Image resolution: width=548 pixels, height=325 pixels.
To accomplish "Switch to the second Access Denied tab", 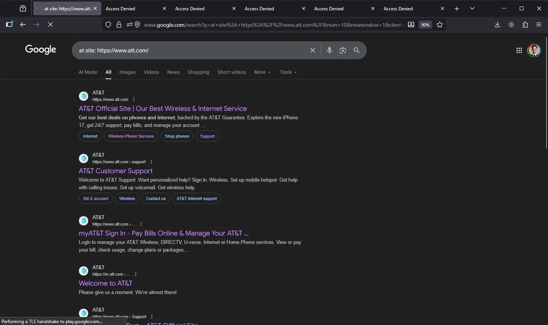I will click(x=203, y=8).
